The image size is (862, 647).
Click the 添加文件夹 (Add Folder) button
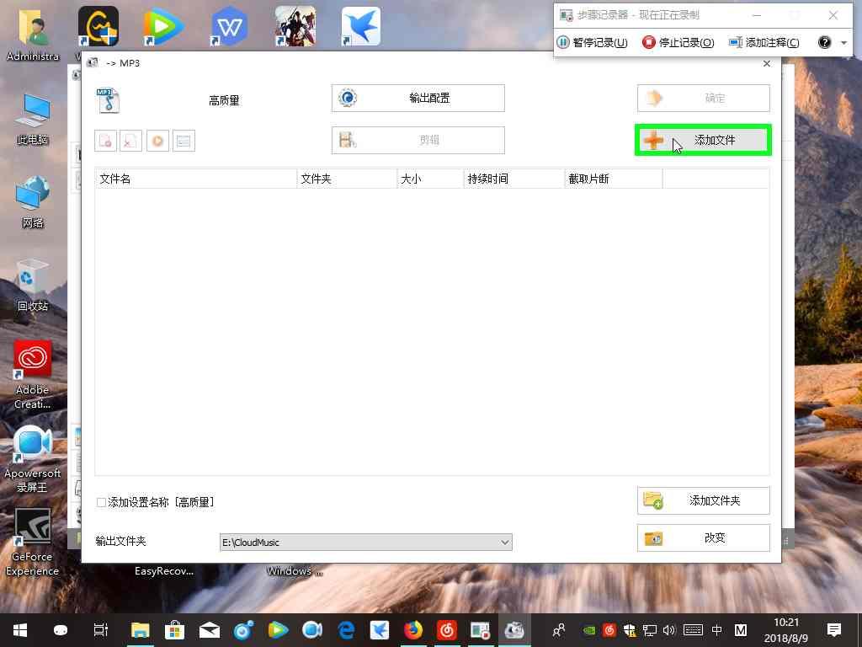click(703, 500)
